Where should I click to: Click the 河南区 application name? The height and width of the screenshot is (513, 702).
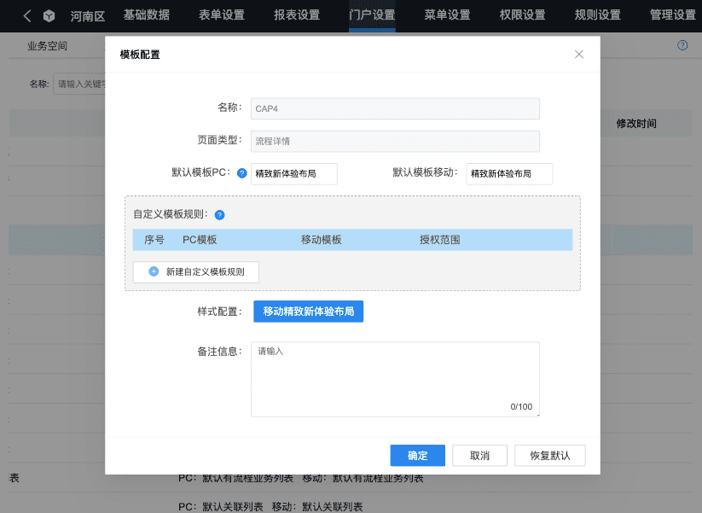[x=87, y=16]
